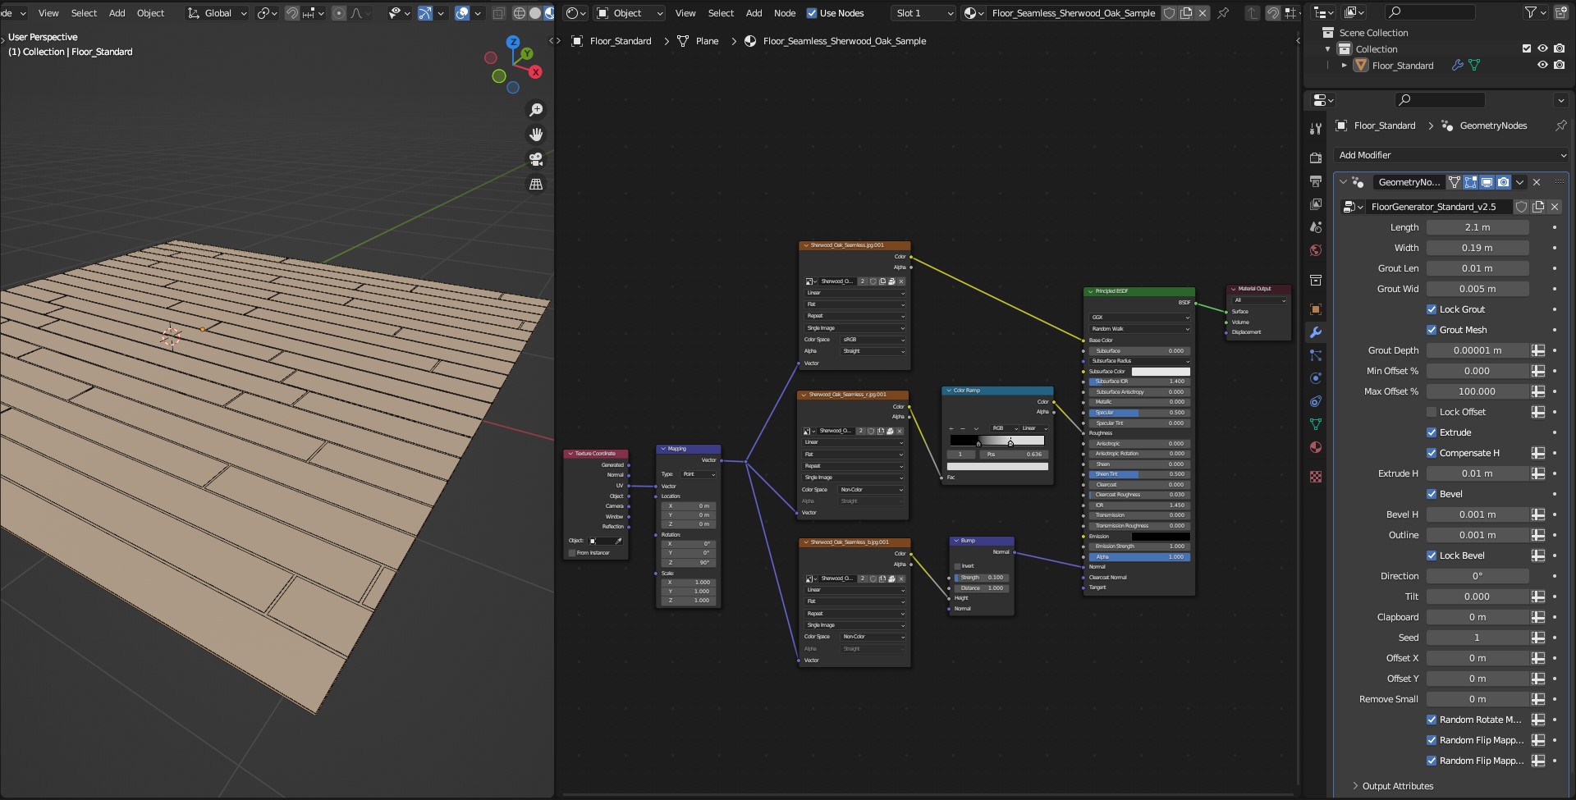Screen dimensions: 1576x800
Task: Click the Length value field 2.1 m
Action: coord(1477,227)
